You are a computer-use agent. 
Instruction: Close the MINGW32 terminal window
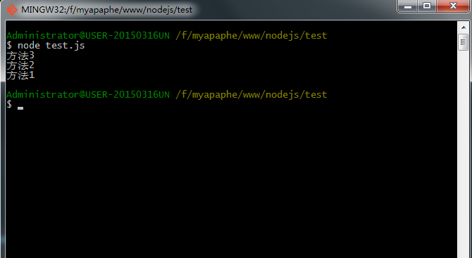pyautogui.click(x=453, y=6)
